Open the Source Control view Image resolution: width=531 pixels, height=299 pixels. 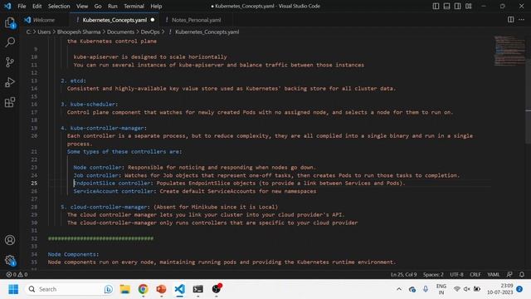point(10,62)
